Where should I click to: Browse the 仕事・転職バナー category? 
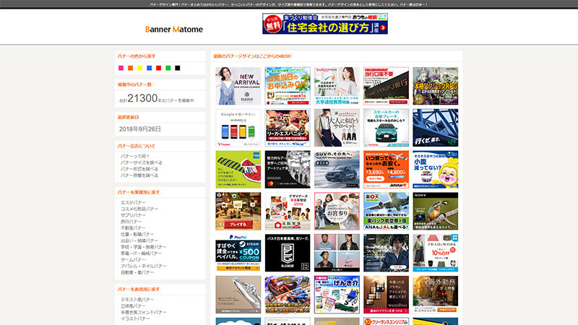coord(137,234)
